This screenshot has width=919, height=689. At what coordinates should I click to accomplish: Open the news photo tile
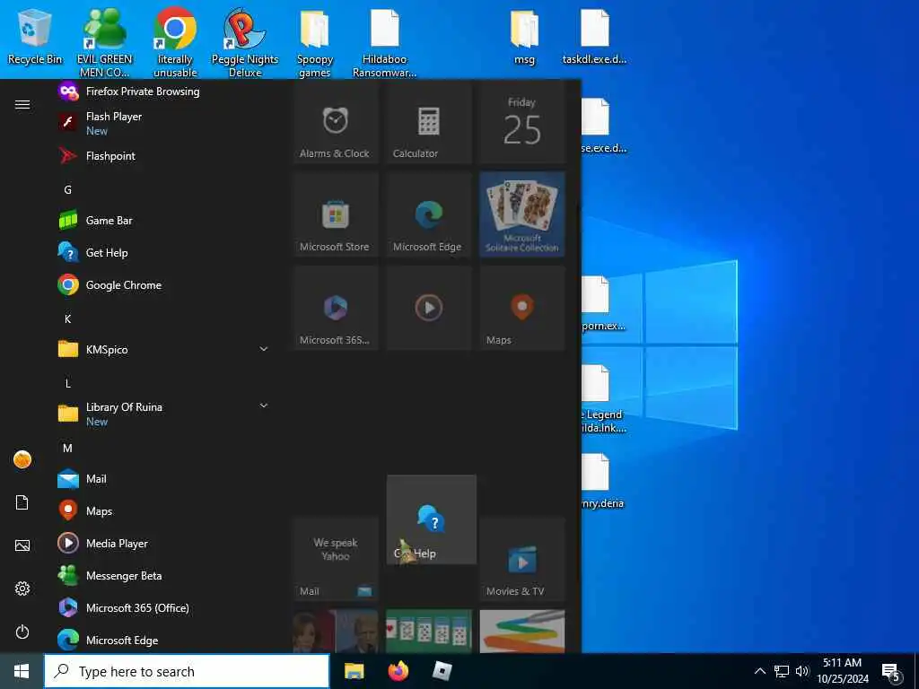click(x=336, y=631)
